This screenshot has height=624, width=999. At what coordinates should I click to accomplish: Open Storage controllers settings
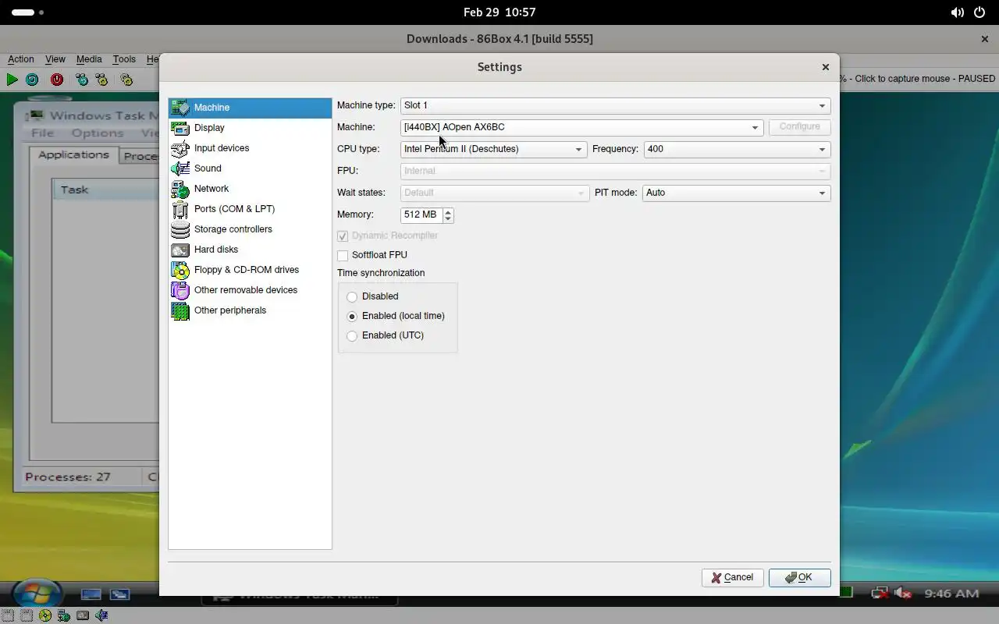[250, 229]
